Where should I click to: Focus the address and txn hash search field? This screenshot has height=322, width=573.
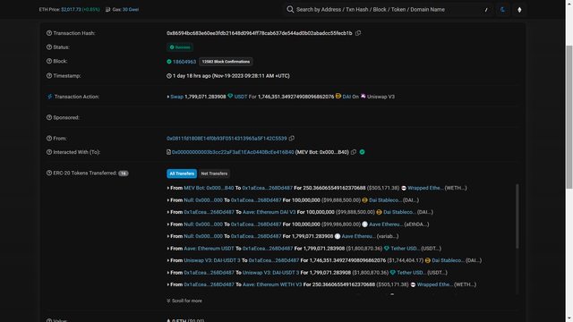click(389, 10)
